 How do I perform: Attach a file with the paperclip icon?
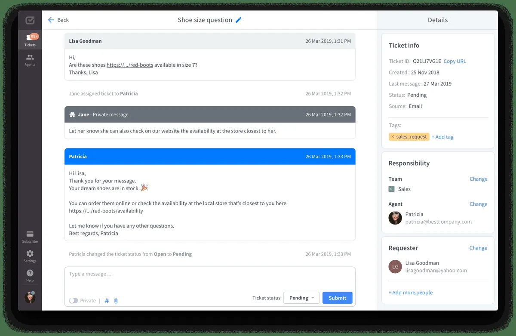(x=116, y=300)
